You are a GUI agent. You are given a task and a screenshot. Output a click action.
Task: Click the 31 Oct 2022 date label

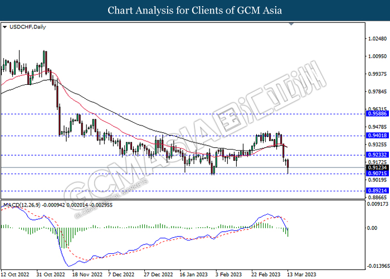click(x=51, y=275)
